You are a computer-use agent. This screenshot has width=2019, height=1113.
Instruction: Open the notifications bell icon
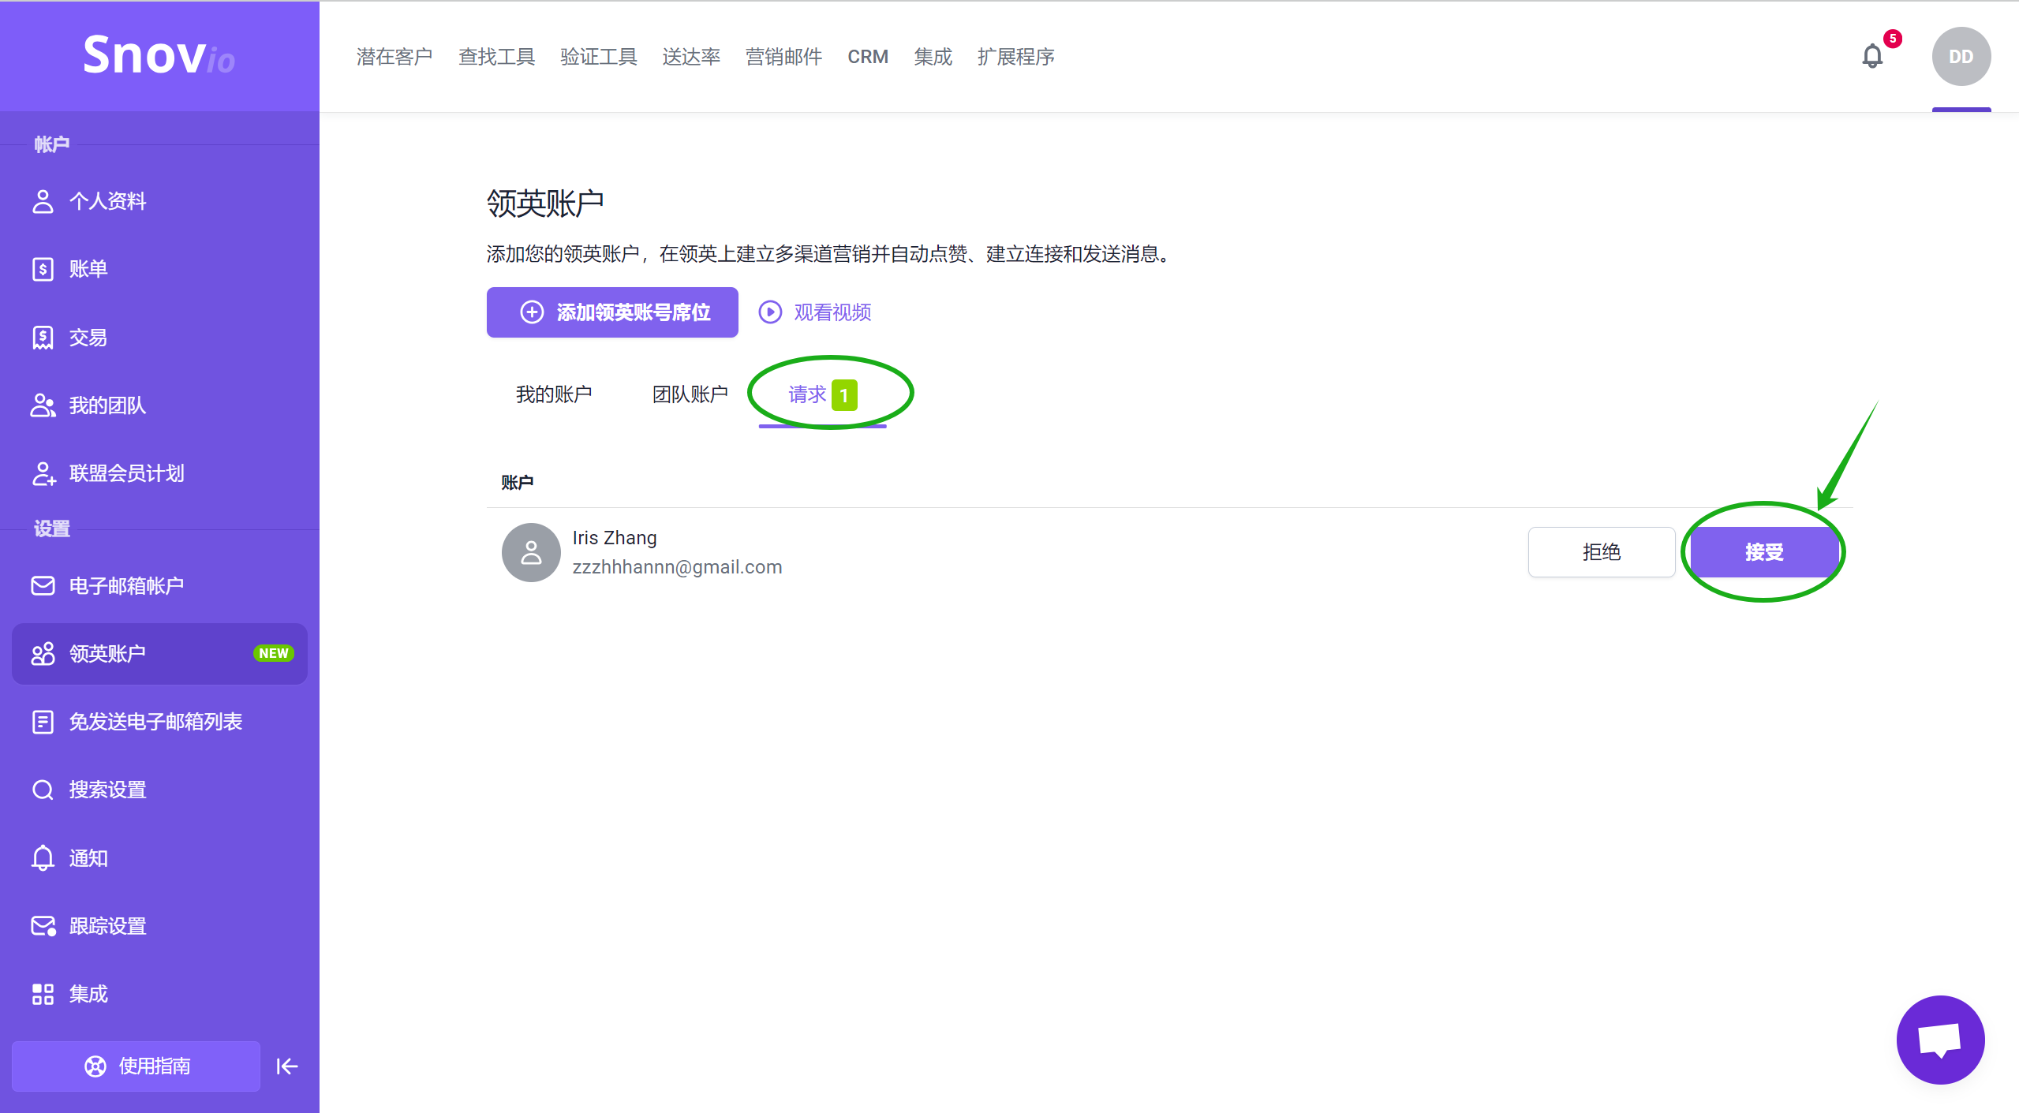click(1872, 56)
